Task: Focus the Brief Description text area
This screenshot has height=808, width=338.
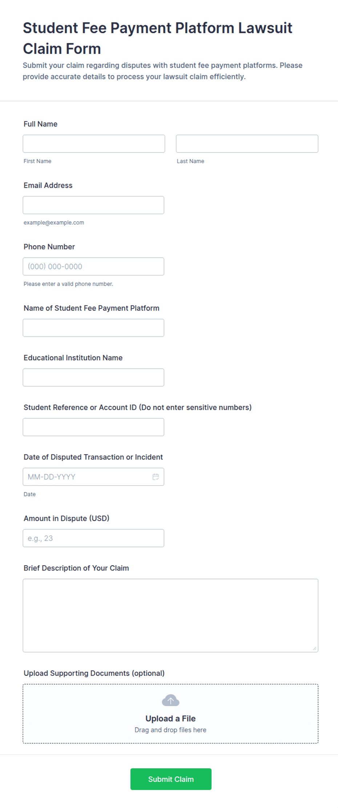Action: (170, 615)
